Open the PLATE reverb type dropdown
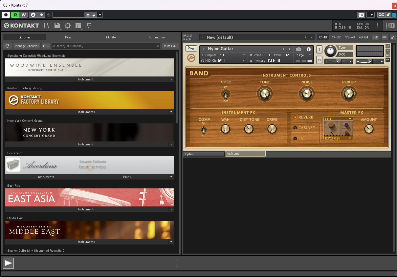Viewport: 397px width, 277px height. [338, 119]
